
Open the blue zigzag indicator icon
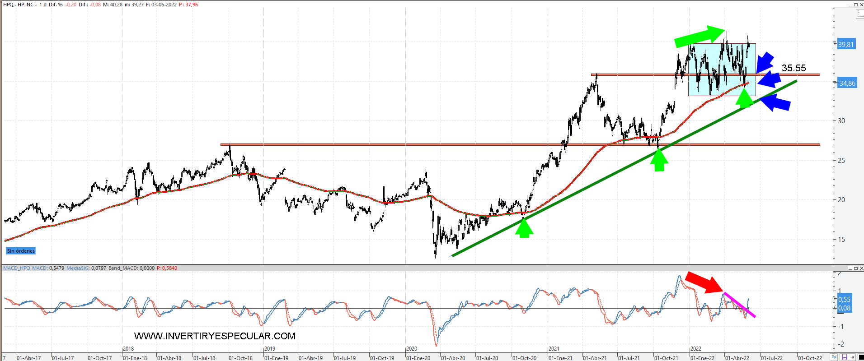(x=835, y=357)
